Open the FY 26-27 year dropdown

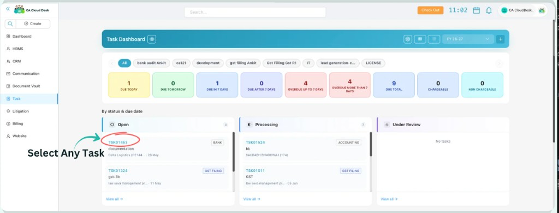point(468,39)
